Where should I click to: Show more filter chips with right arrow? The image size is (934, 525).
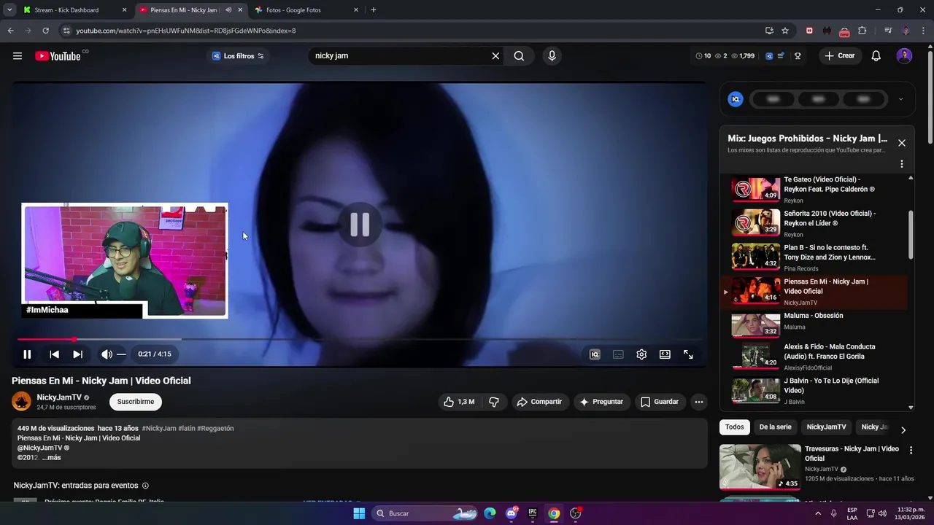click(903, 430)
